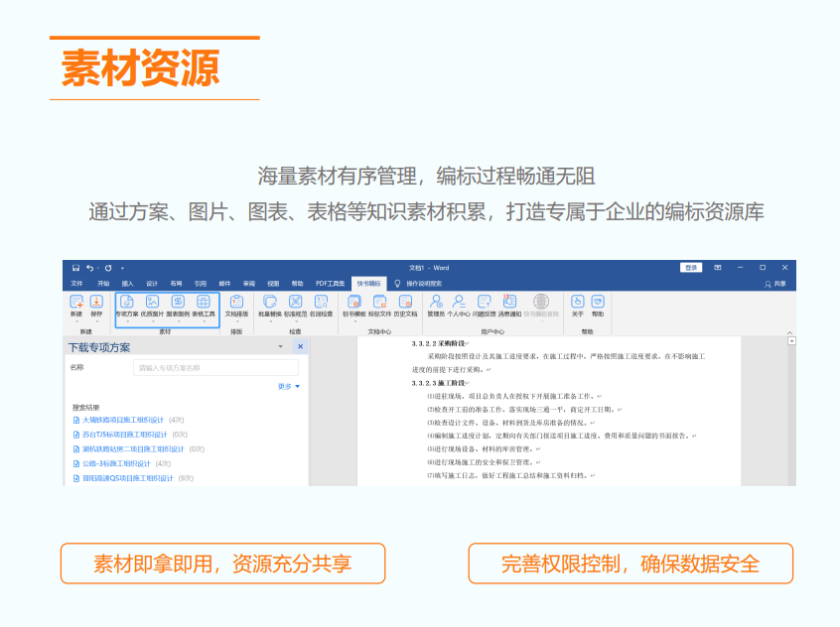Viewport: 840px width, 627px height.
Task: Open the 个人中心 personal center icon
Action: pos(459,302)
